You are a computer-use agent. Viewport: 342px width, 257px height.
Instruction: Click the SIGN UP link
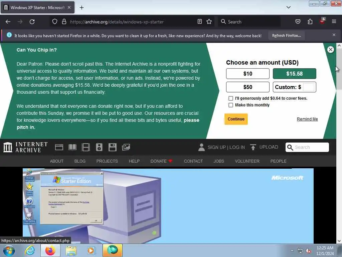tap(216, 148)
